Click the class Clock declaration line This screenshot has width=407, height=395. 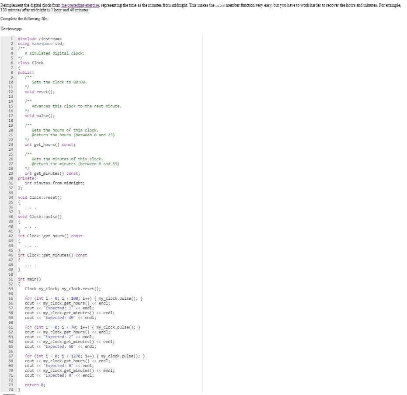(x=30, y=62)
